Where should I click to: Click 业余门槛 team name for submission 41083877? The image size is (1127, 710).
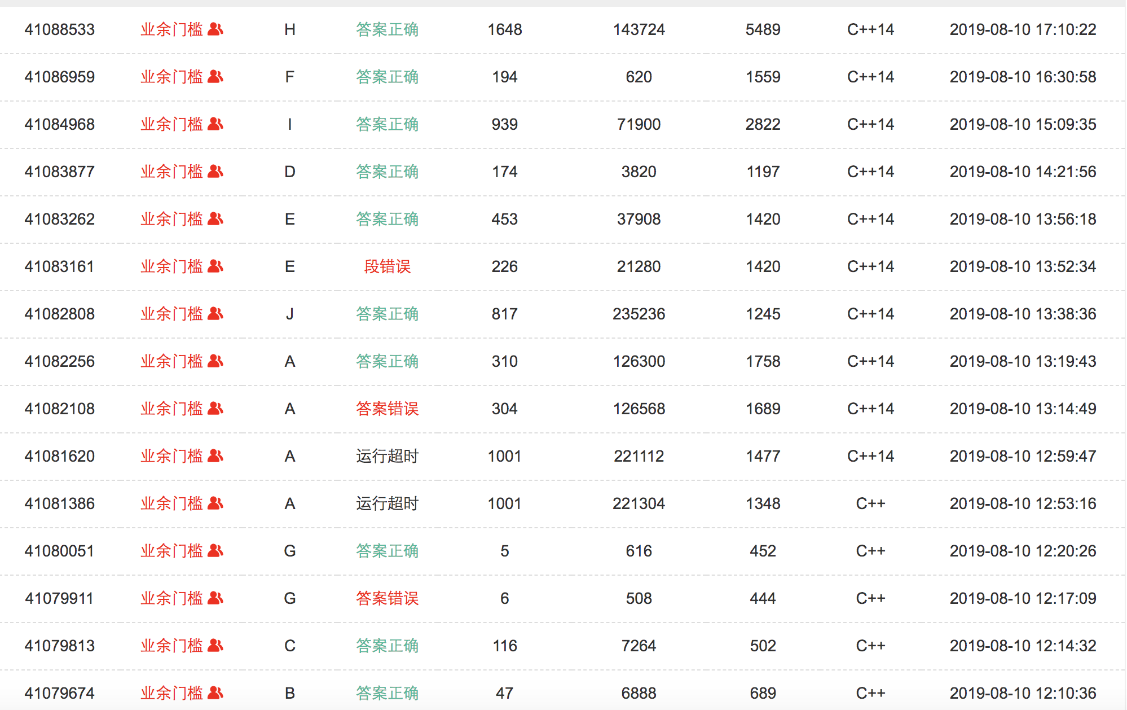(x=171, y=172)
